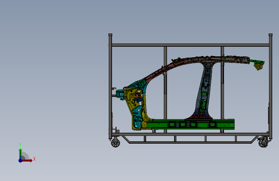Select the left caster wheel of the cart
This screenshot has height=181, width=279.
[116, 143]
